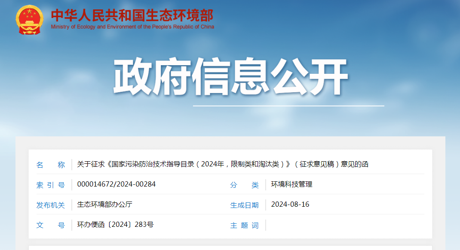Click the 主题词 field label
The width and height of the screenshot is (460, 250).
coord(244,225)
